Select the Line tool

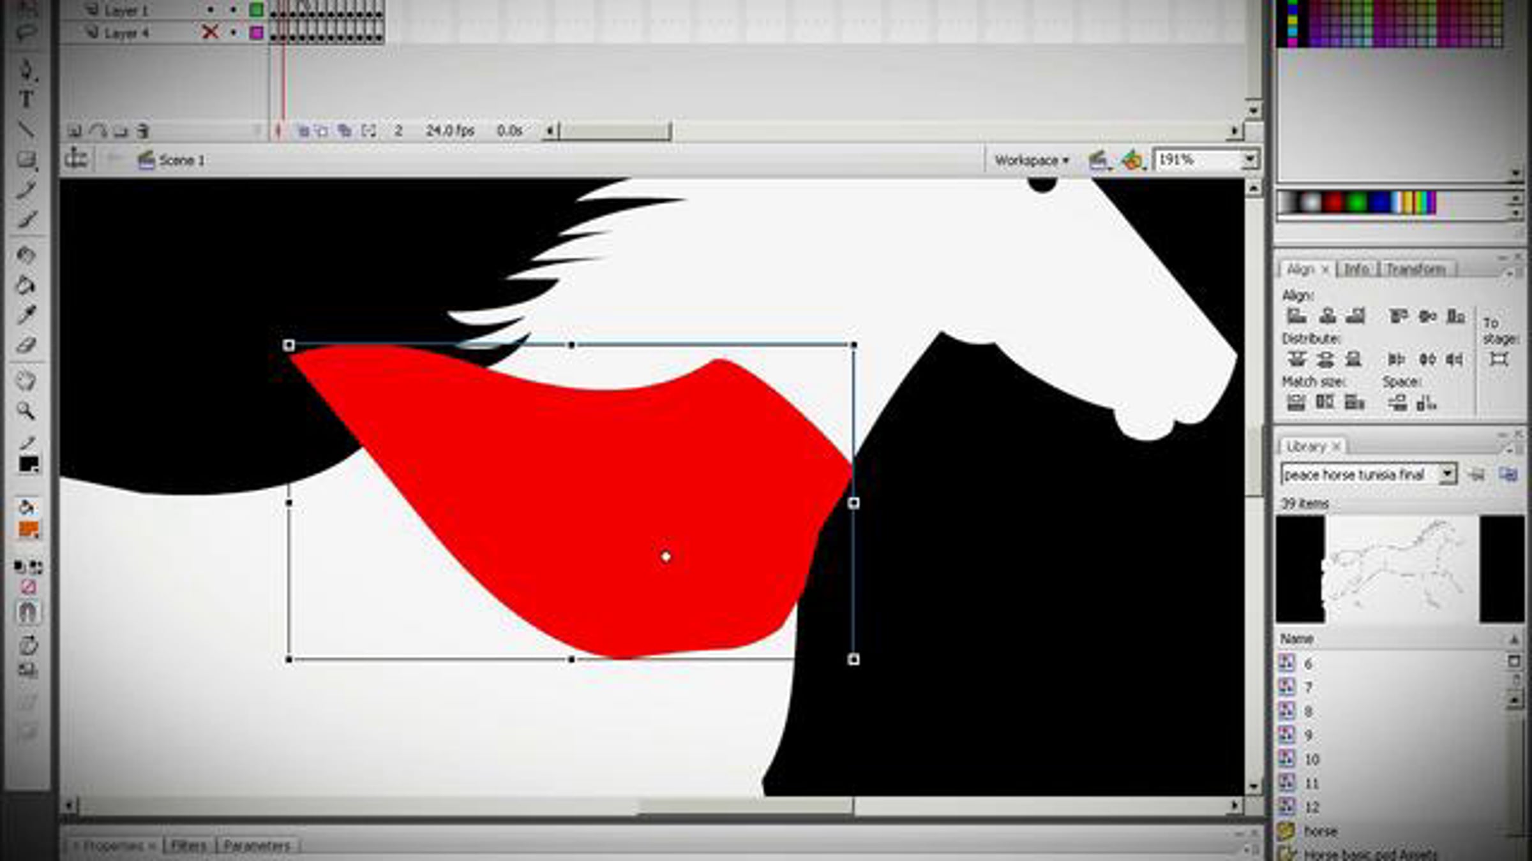(x=26, y=129)
